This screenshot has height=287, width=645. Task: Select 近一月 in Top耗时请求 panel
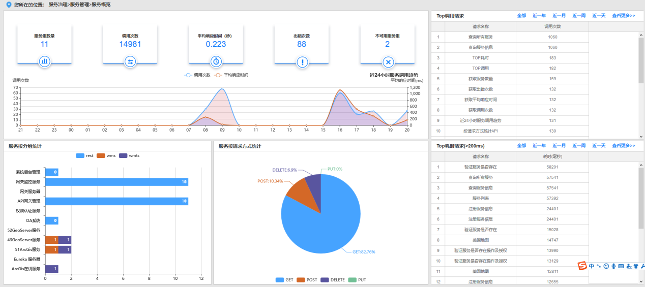click(559, 146)
